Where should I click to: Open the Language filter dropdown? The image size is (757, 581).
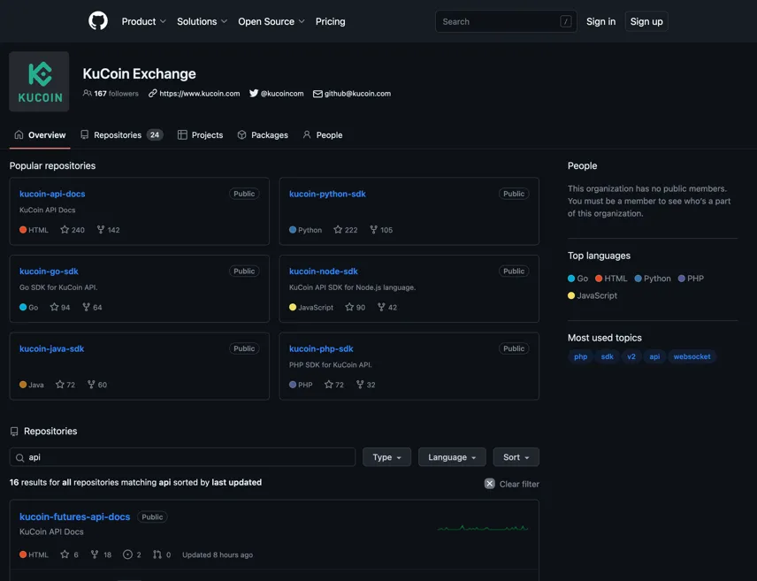point(452,457)
